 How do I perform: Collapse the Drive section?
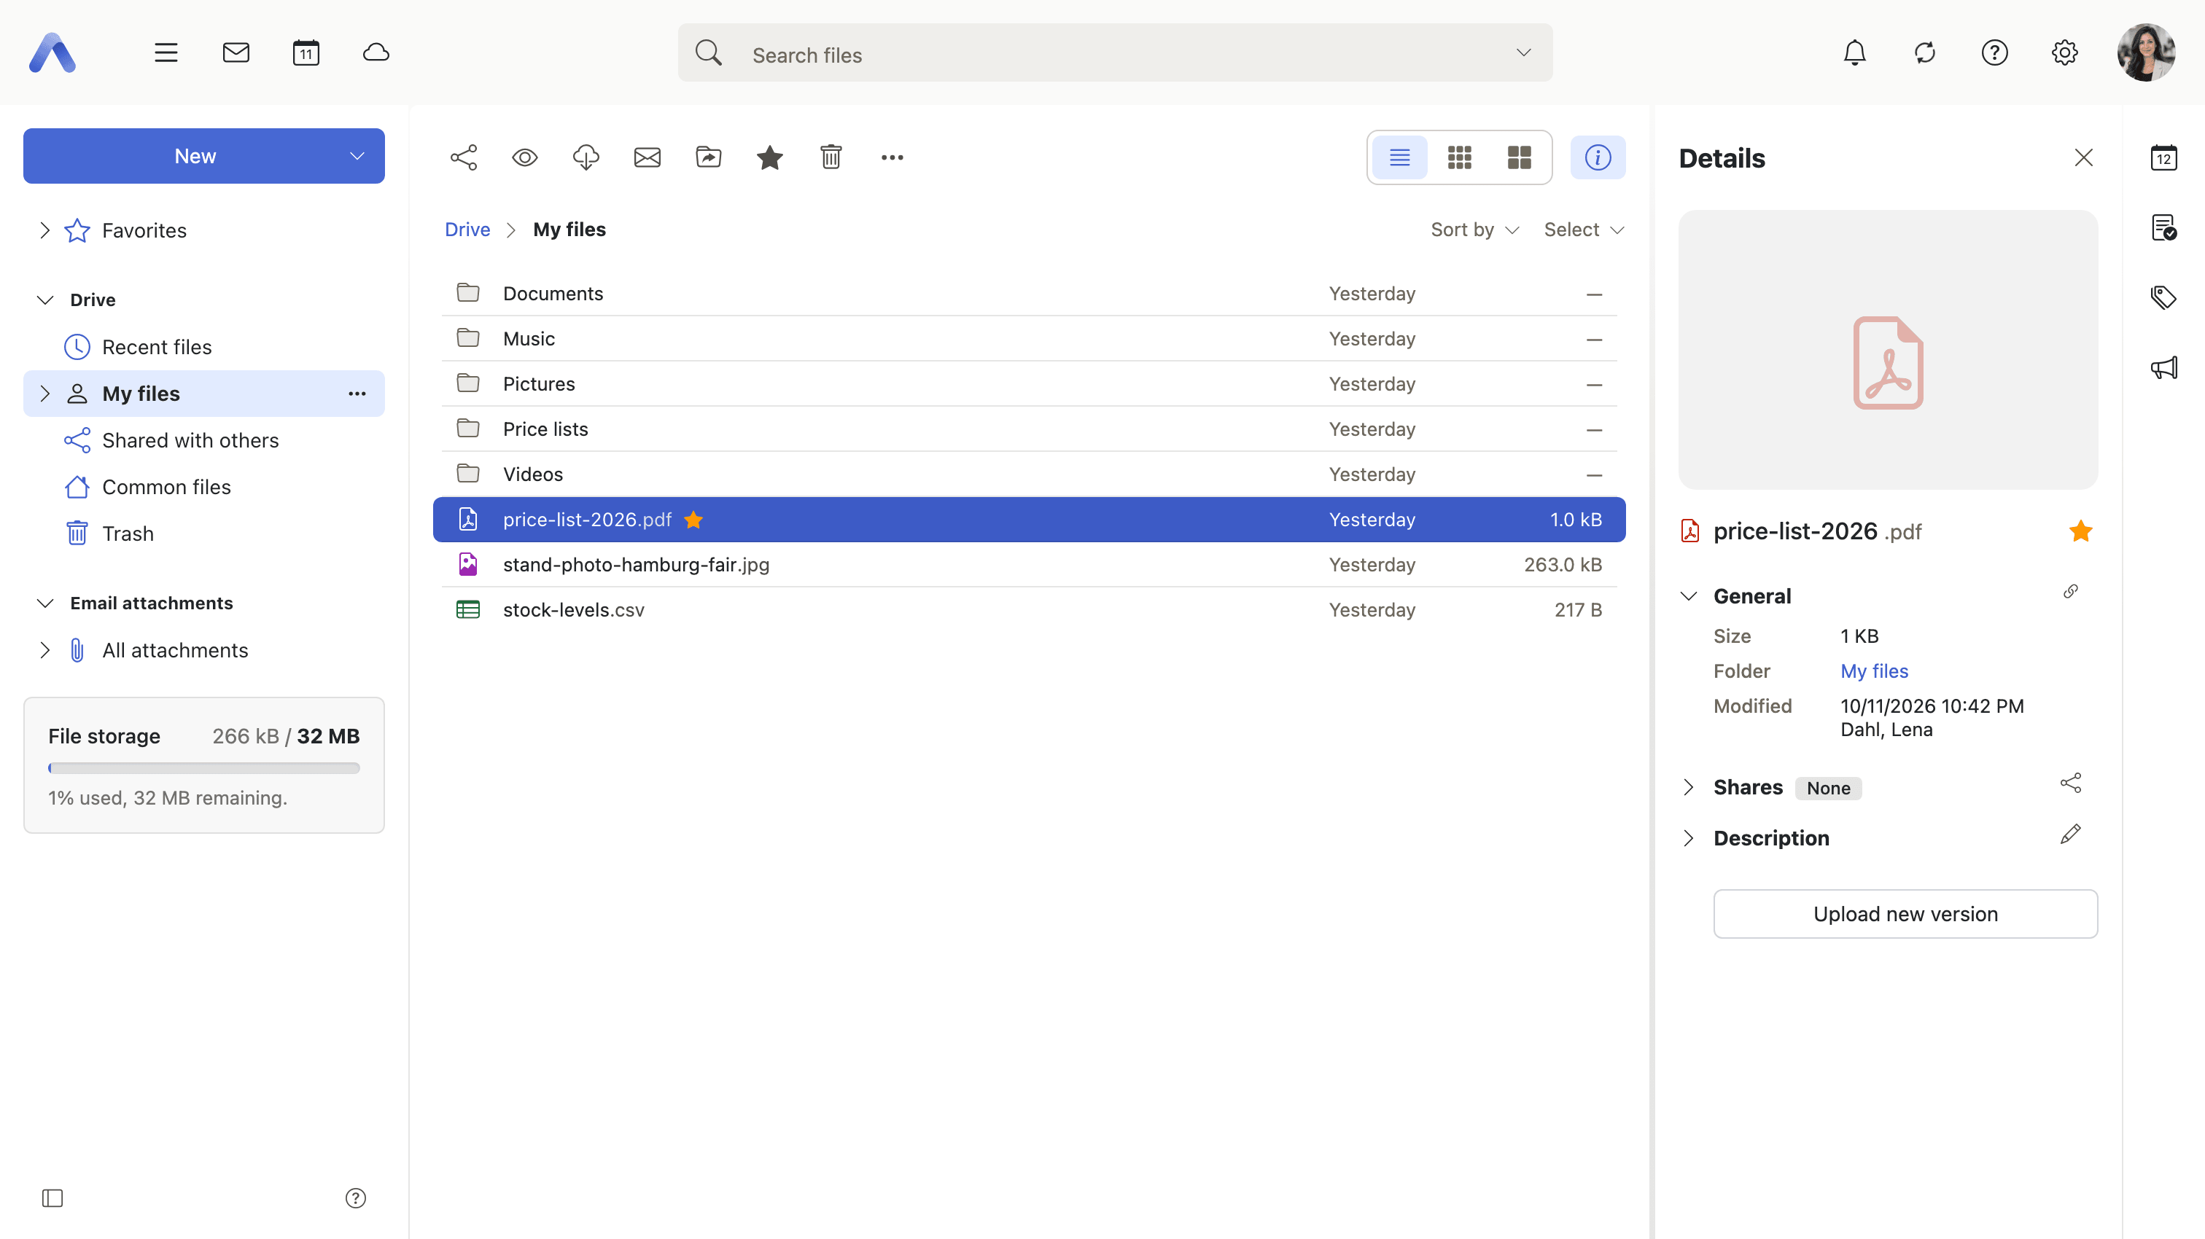[x=45, y=300]
